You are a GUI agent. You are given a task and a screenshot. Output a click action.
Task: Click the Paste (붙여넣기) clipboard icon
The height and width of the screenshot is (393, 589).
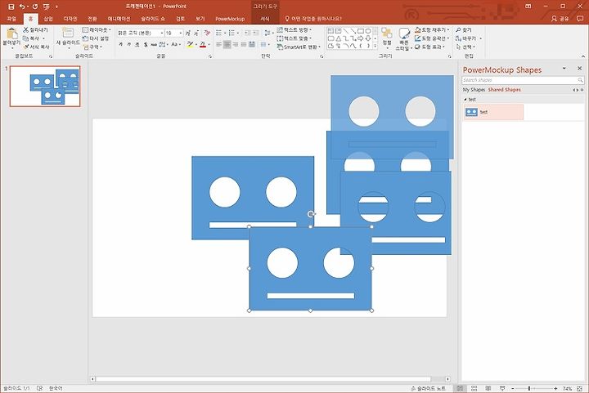(11, 33)
